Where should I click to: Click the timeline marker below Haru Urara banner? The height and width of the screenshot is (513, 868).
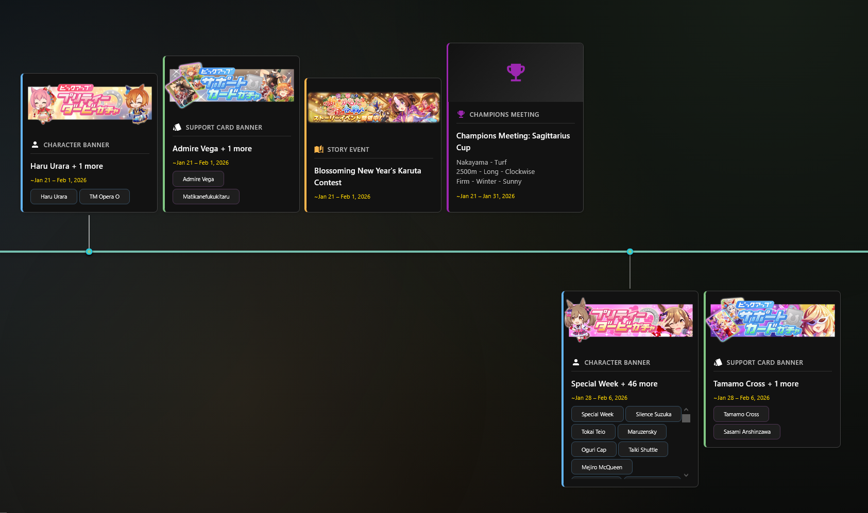coord(89,252)
